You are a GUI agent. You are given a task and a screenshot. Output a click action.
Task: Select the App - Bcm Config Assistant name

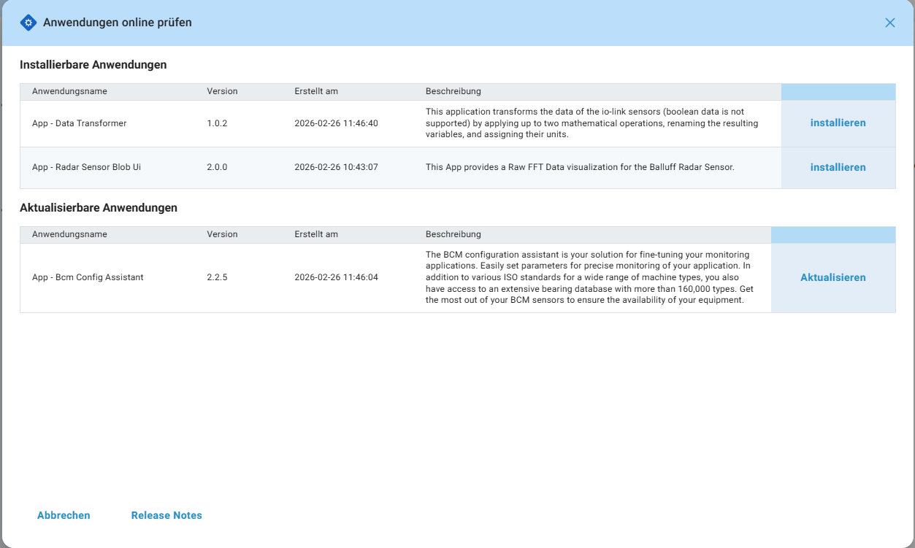88,277
